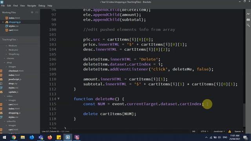Open shopping.js in the video folder
251x141 pixels.
[15, 113]
